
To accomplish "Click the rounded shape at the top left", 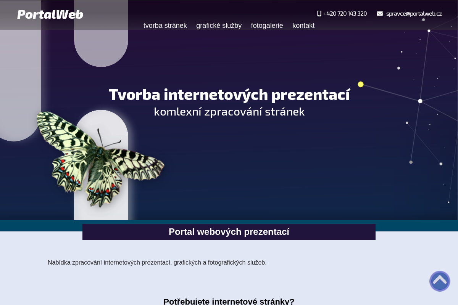I will (101, 38).
